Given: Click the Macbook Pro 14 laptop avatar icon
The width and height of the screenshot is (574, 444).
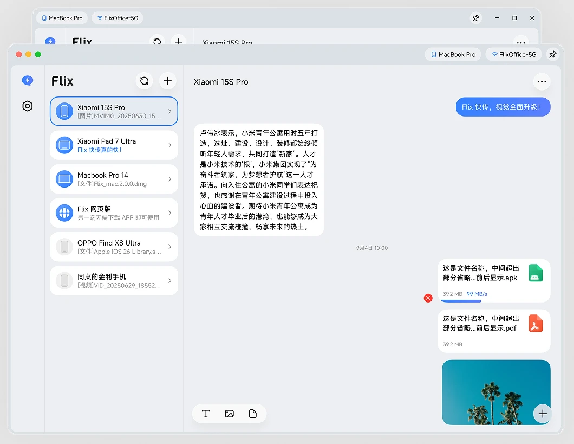Looking at the screenshot, I should pos(64,179).
